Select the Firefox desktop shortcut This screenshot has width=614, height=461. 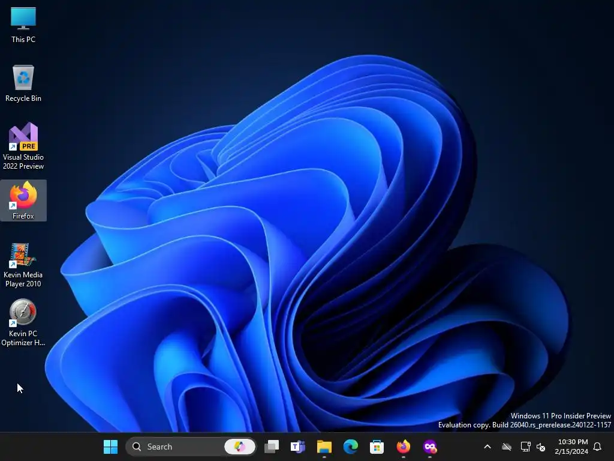[x=23, y=200]
